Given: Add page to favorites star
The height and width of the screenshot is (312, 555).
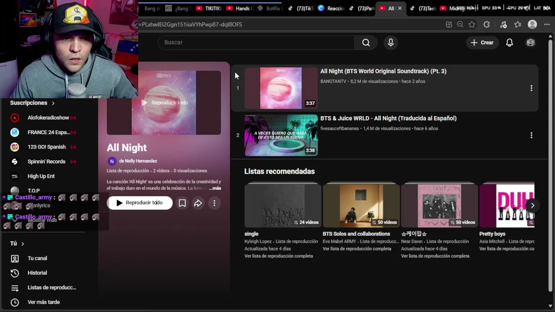Looking at the screenshot, I should (x=472, y=25).
